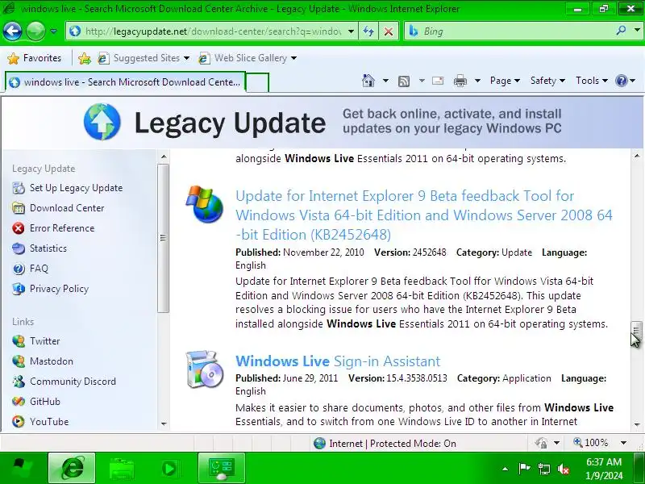Expand the address bar URL history dropdown
The image size is (645, 484).
(x=351, y=31)
